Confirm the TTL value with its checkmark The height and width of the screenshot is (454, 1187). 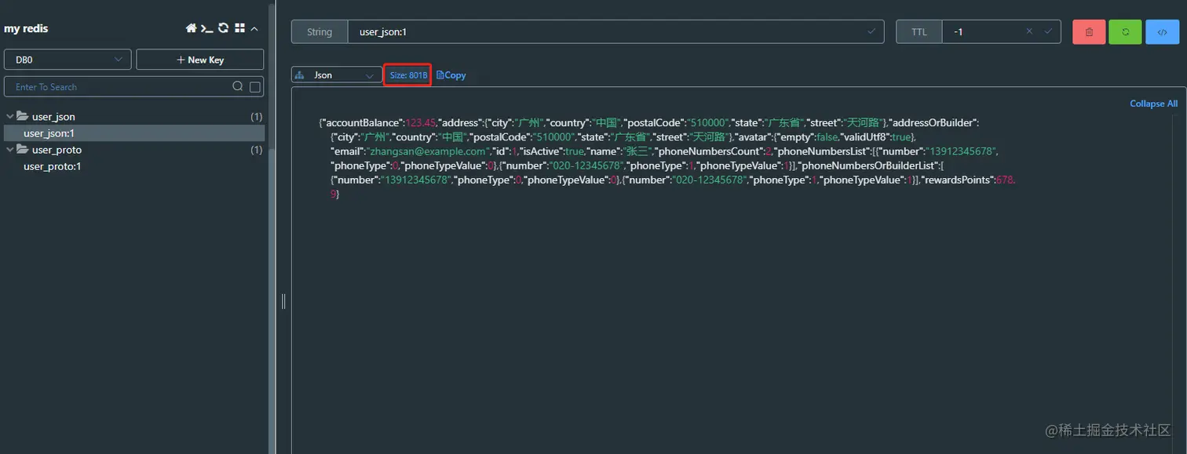(x=1046, y=31)
